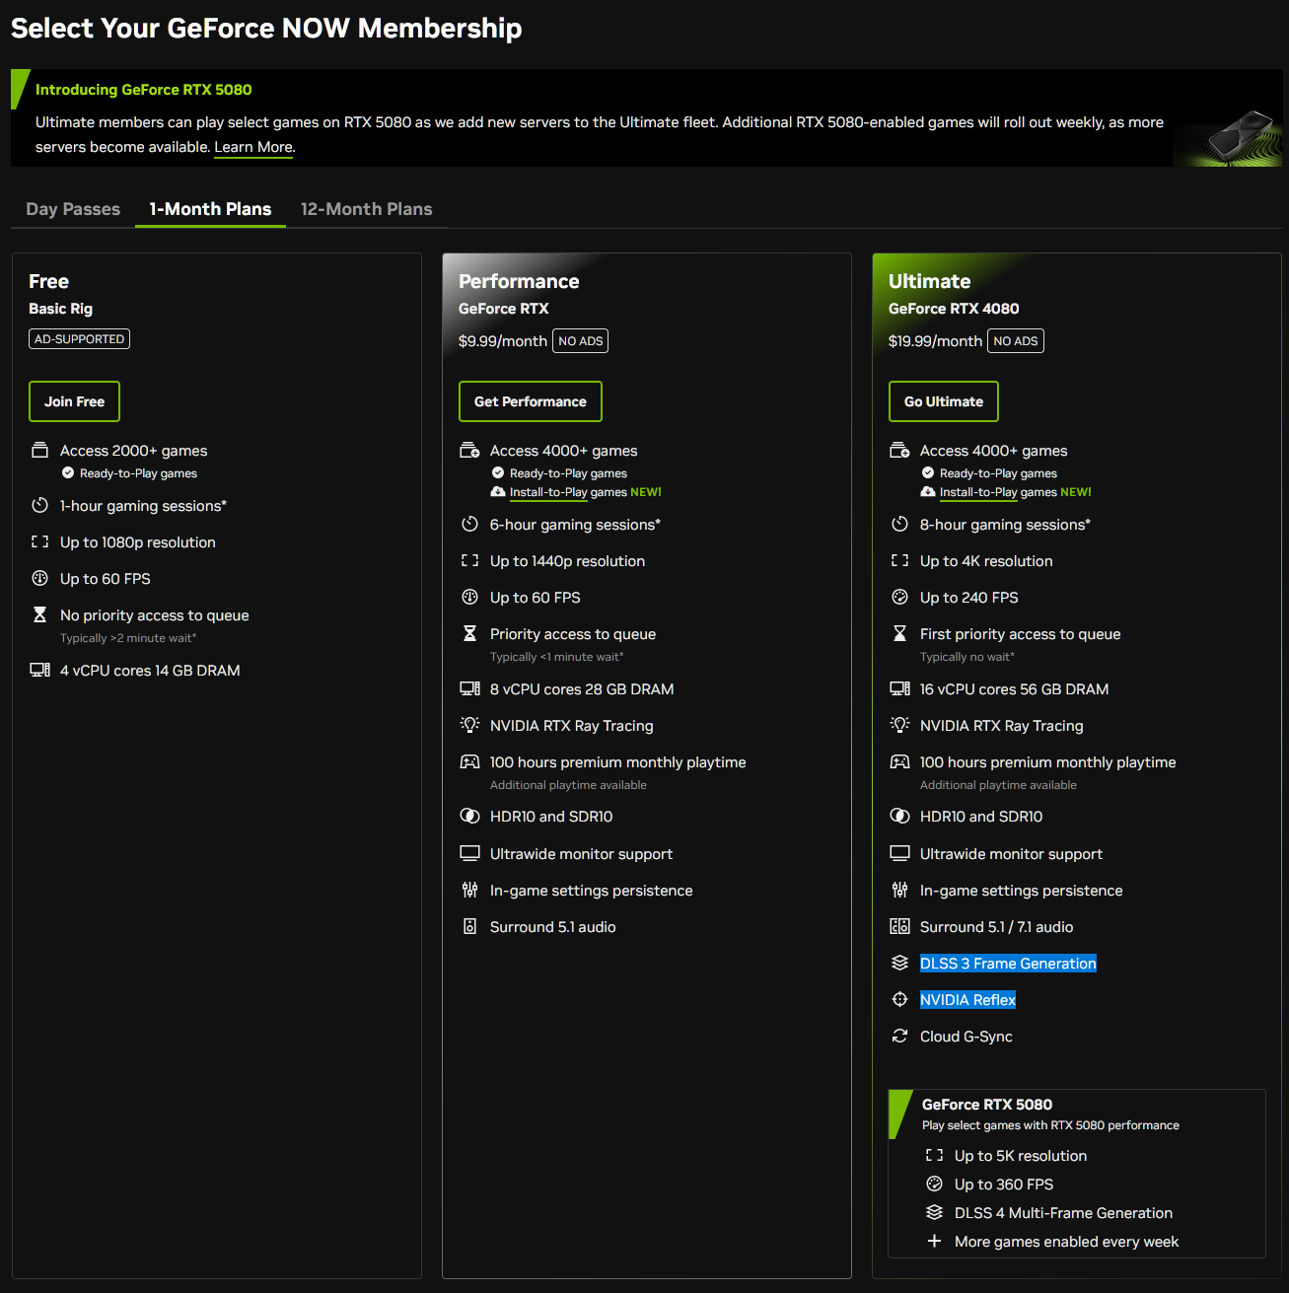Click the Ultimate plan title
The height and width of the screenshot is (1293, 1289).
[x=929, y=281]
